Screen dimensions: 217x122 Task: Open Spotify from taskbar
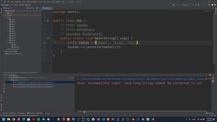pyautogui.click(x=38, y=119)
